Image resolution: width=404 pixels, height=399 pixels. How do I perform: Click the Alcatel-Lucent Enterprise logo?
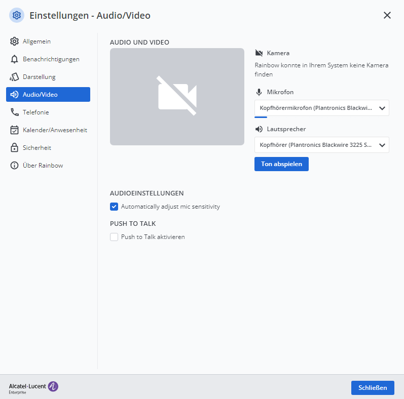[33, 388]
